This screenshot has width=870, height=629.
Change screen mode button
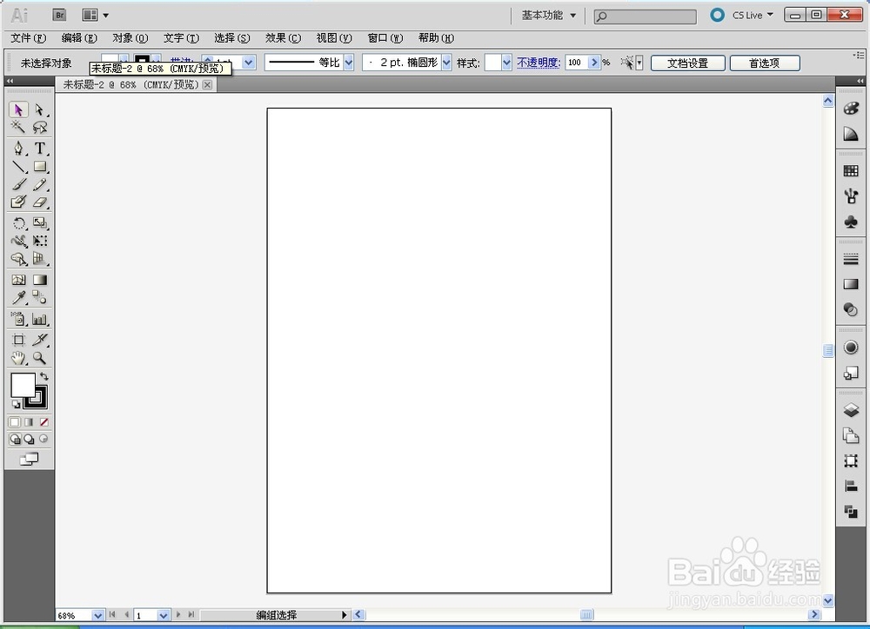coord(29,459)
